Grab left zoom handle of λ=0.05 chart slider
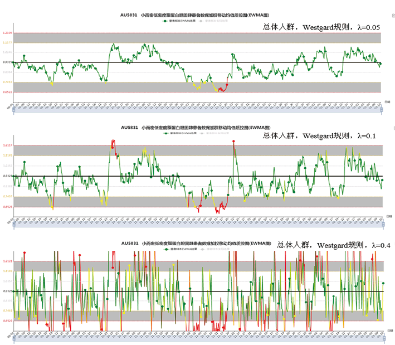Screen dimensions: 395x345 (x=13, y=110)
